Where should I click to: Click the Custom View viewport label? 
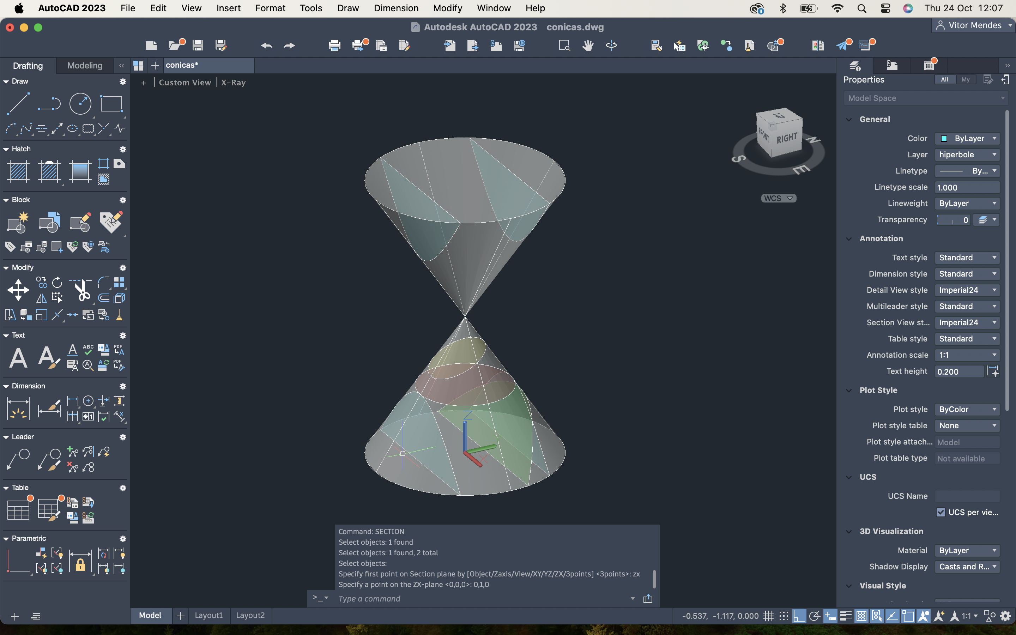coord(185,82)
